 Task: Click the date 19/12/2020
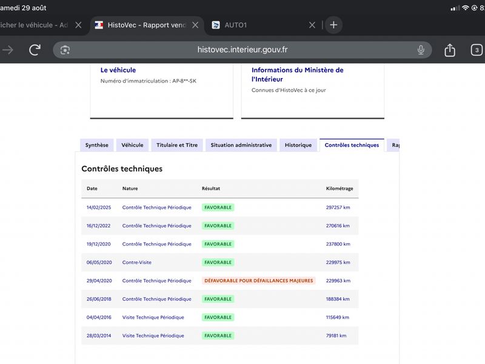point(98,244)
